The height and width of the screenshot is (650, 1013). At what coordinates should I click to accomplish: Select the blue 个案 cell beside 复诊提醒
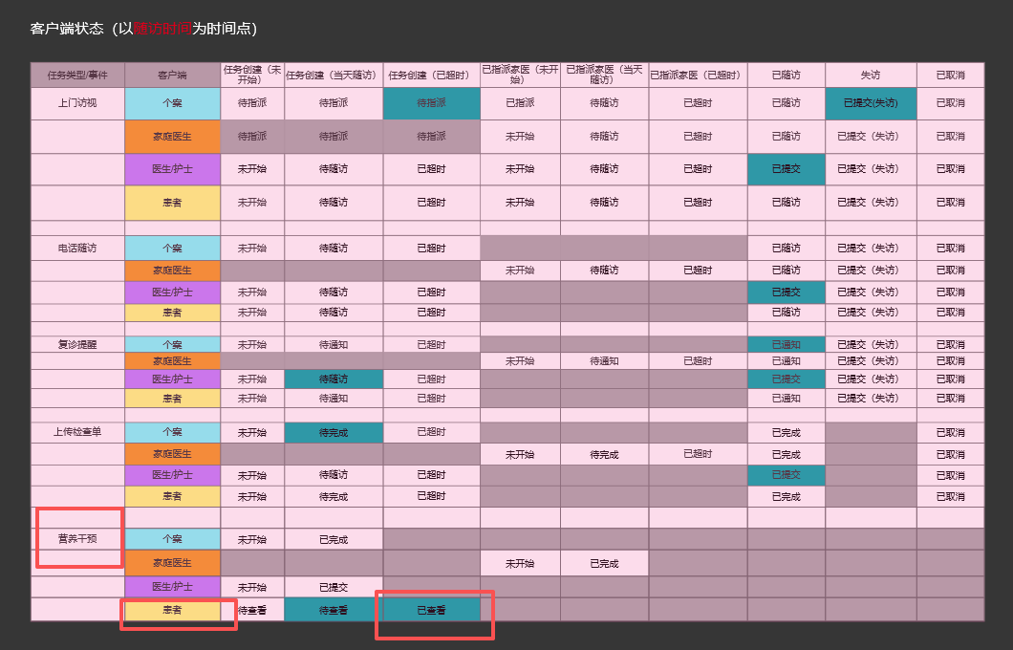[x=172, y=344]
